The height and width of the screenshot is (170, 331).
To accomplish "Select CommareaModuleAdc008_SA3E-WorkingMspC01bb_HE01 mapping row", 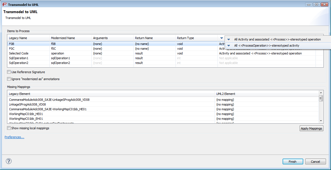I will (x=163, y=109).
